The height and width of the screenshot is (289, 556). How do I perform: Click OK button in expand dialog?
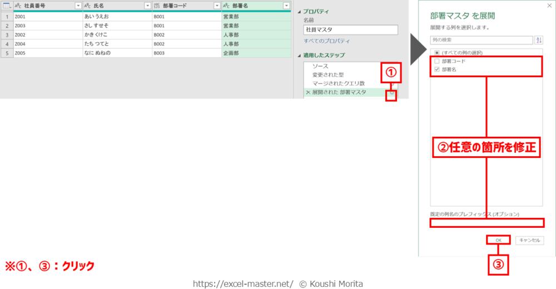coord(499,240)
